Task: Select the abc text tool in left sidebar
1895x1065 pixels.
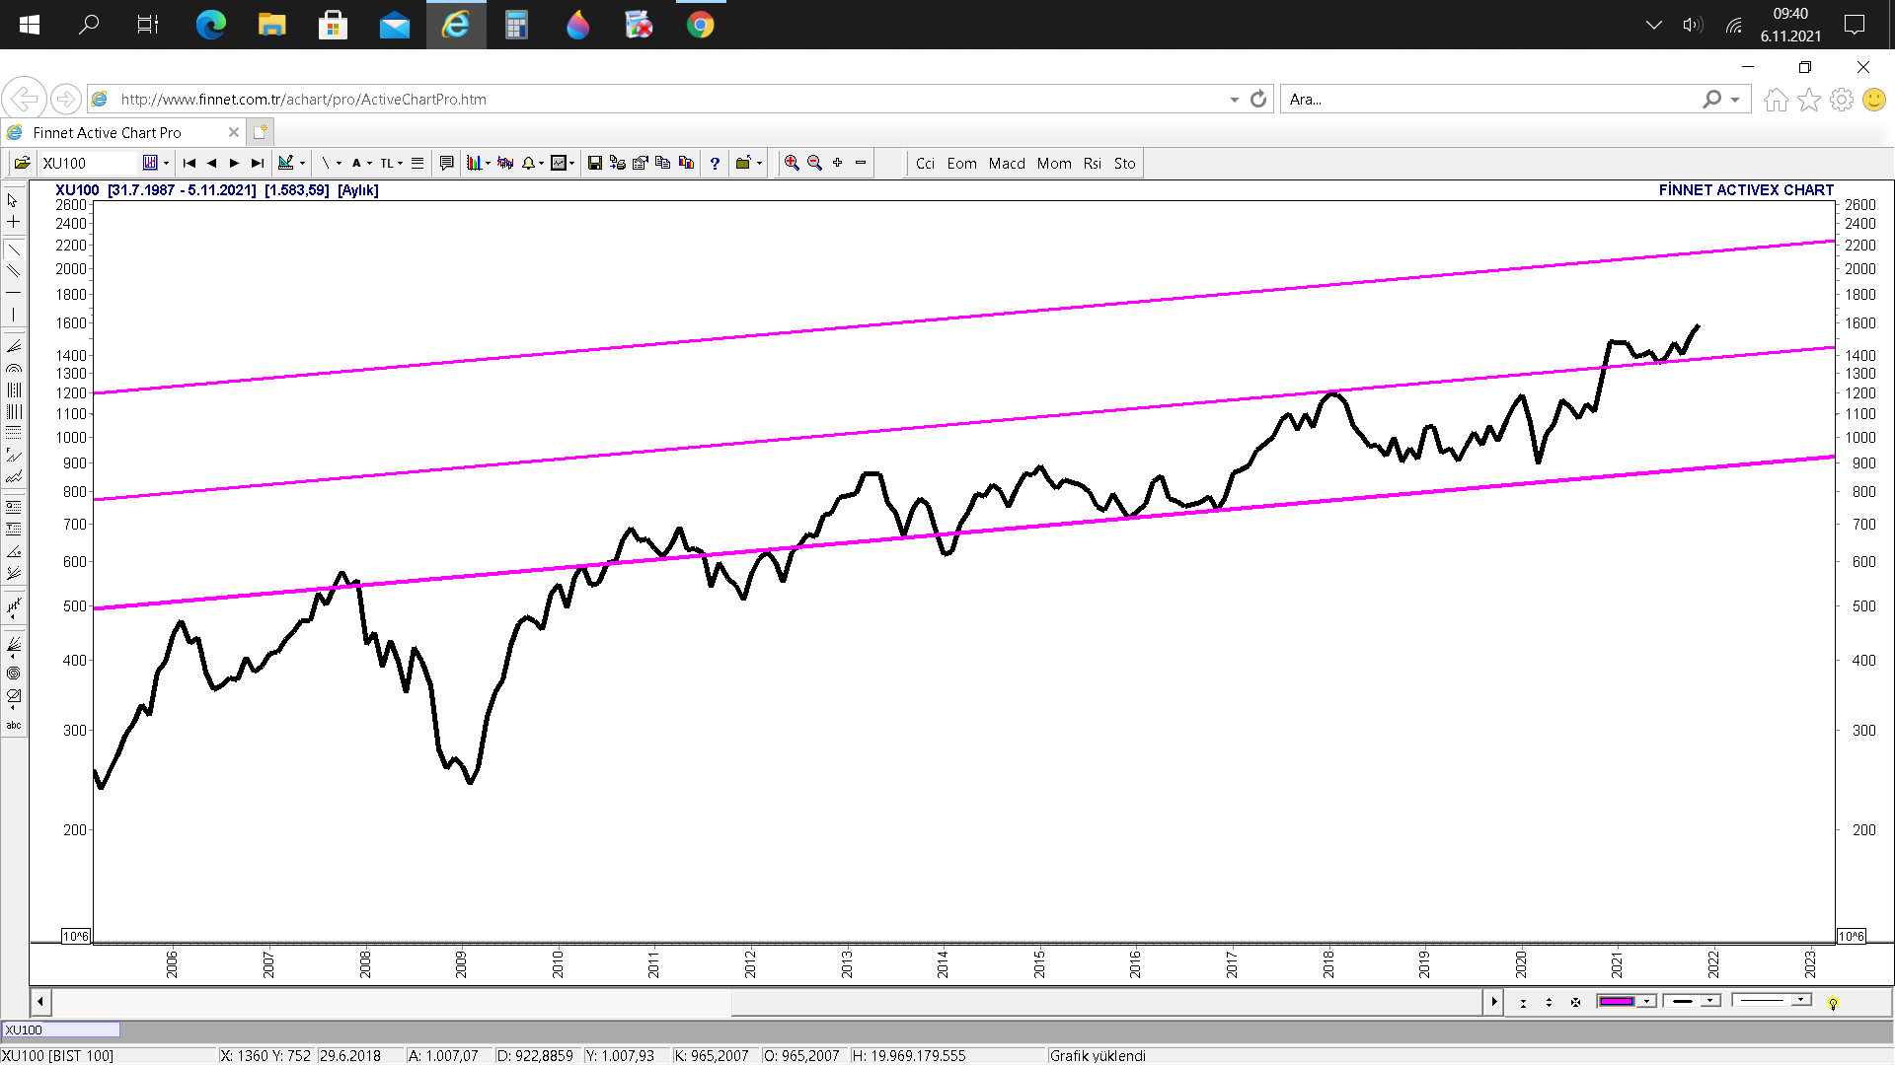Action: 14,726
